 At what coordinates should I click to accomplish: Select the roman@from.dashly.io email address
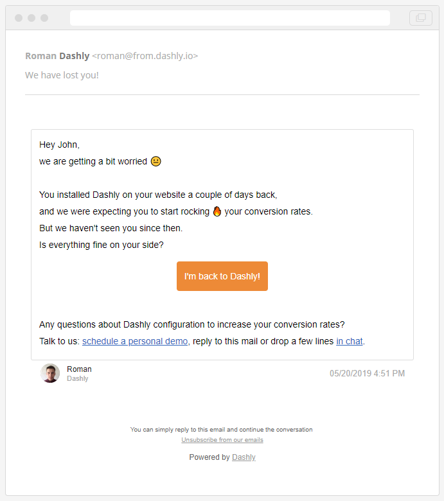(x=145, y=56)
